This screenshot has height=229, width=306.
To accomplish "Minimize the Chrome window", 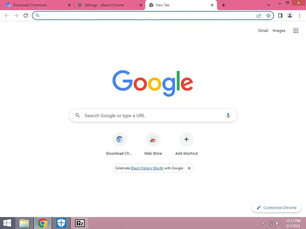I will click(279, 3).
